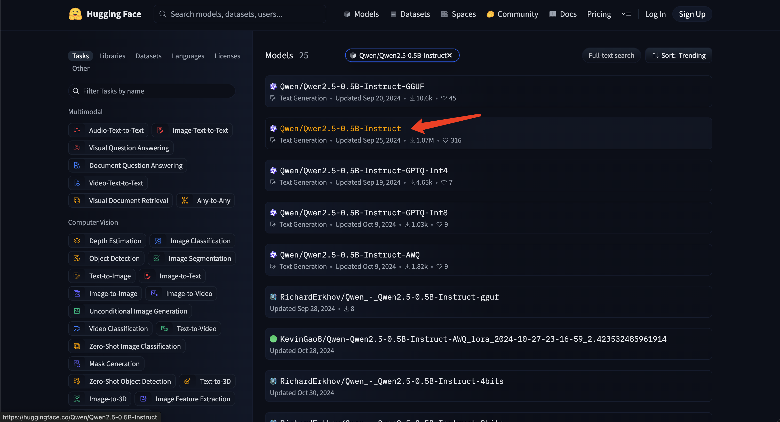Click the green KevinGao8 avatar dot
Viewport: 780px width, 422px height.
(x=273, y=339)
